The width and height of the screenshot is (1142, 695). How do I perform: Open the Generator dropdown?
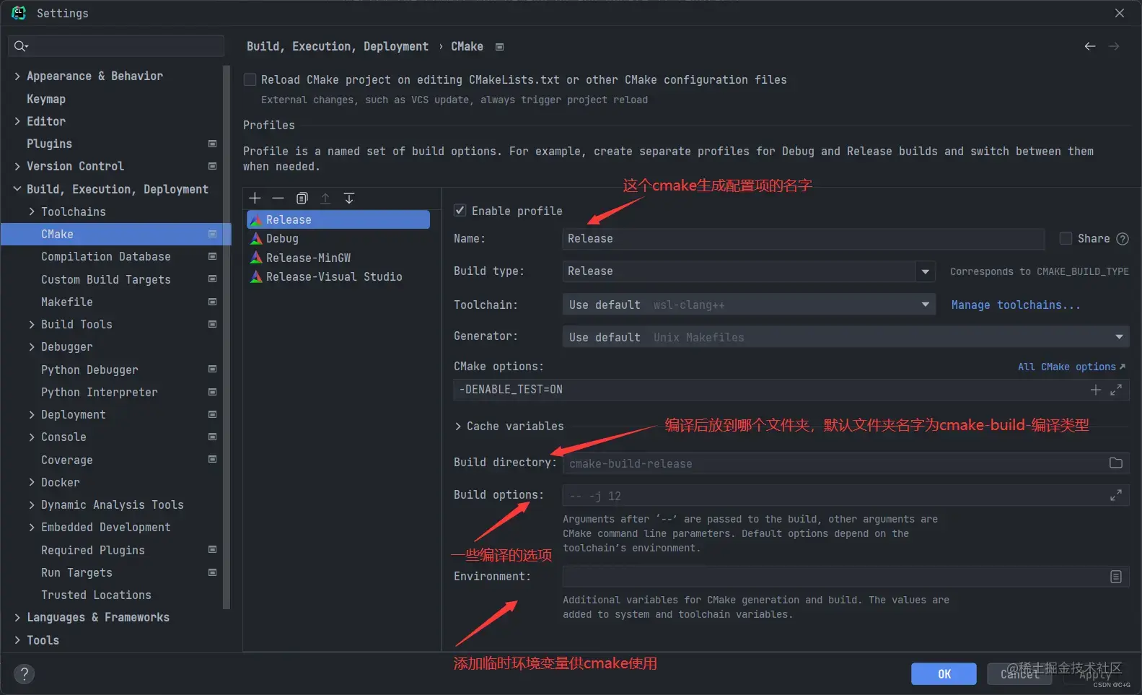coord(1119,337)
